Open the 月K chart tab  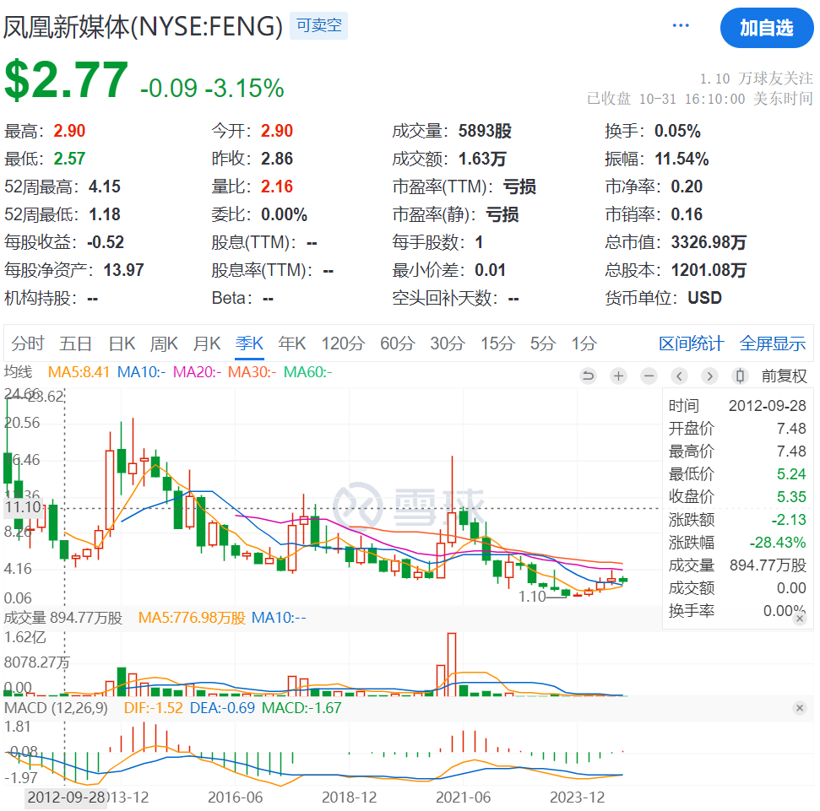tap(207, 343)
